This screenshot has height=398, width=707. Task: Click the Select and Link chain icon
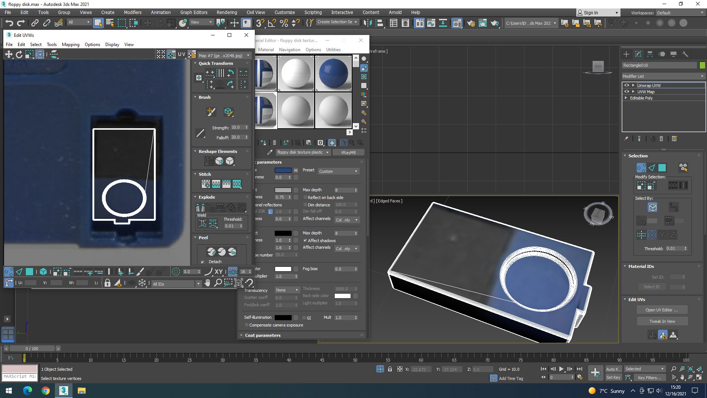35,23
